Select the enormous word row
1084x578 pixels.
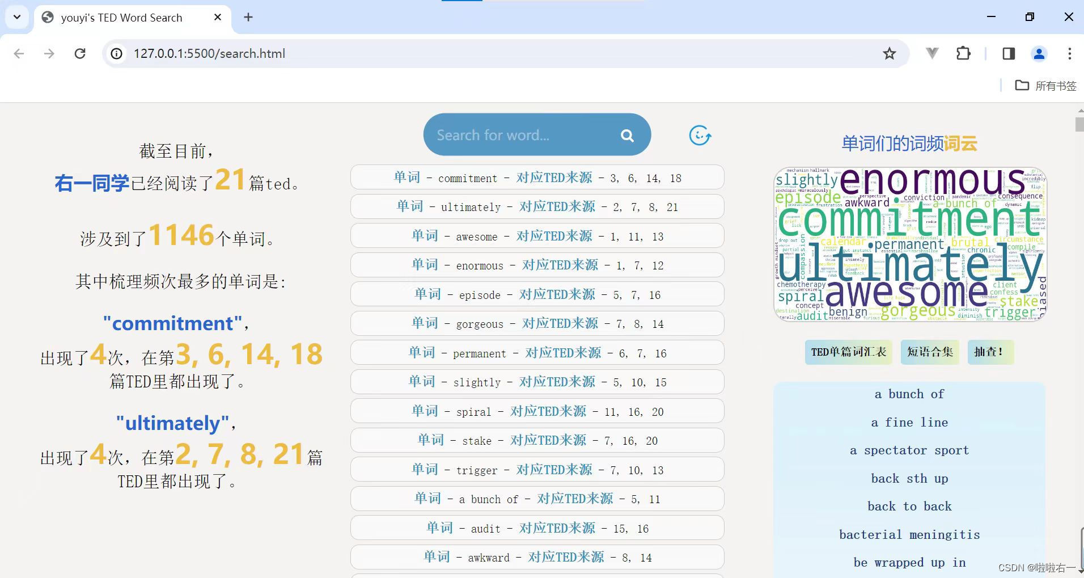coord(537,265)
